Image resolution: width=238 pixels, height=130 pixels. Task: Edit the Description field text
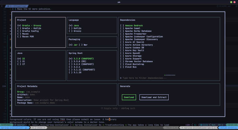51,100
